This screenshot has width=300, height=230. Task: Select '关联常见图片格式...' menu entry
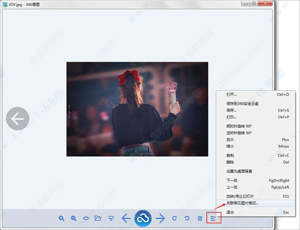point(242,203)
